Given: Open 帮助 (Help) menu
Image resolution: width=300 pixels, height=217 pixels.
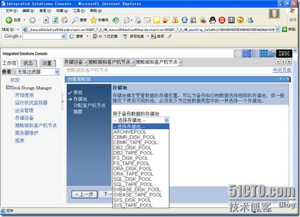Looking at the screenshot, I should coord(96,11).
